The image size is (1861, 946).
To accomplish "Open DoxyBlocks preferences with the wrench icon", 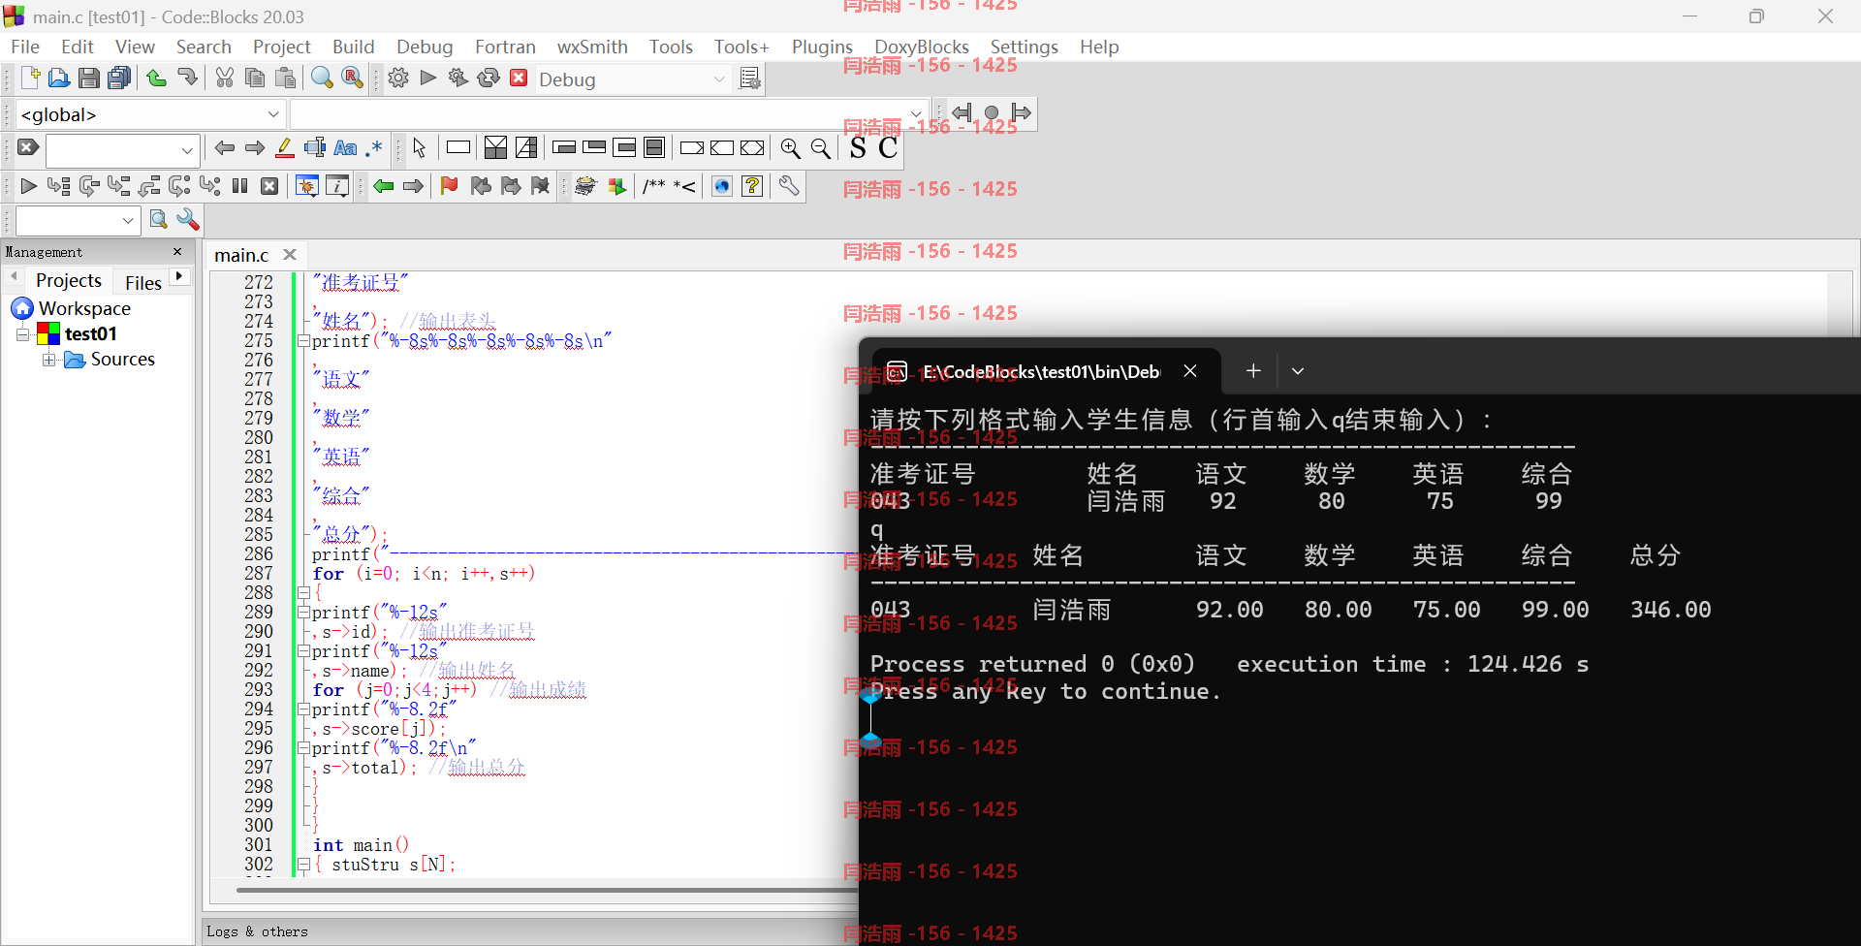I will tap(789, 186).
